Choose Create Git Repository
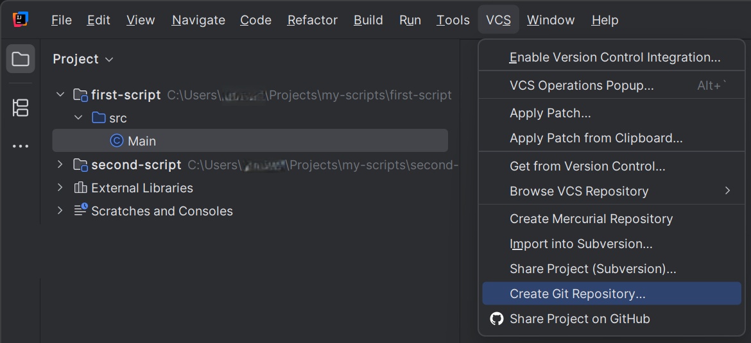 612,293
